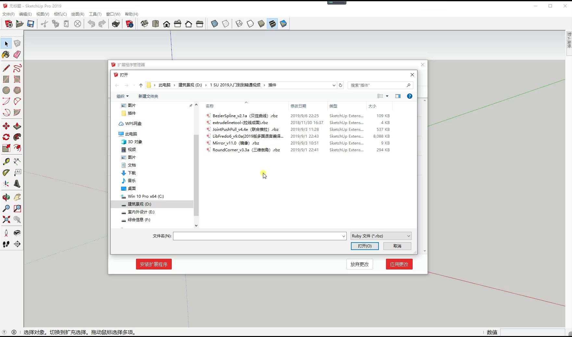Select the Freehand drawing tool
This screenshot has height=337, width=572.
(17, 68)
